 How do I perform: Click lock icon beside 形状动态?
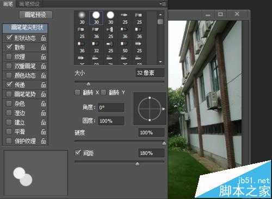click(43, 38)
